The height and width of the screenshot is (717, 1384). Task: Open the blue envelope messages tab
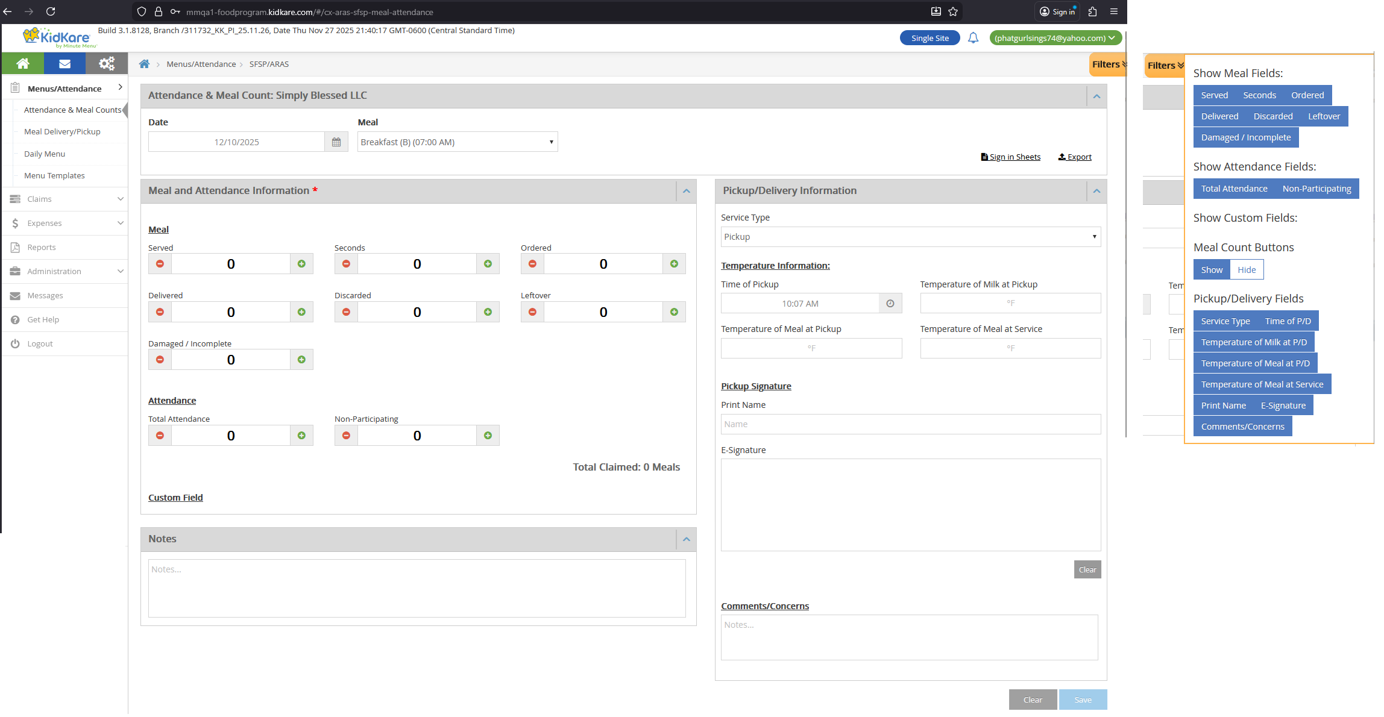65,63
